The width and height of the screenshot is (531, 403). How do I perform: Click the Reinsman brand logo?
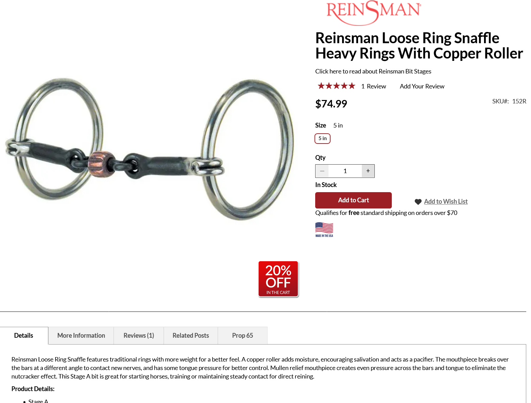click(x=373, y=13)
